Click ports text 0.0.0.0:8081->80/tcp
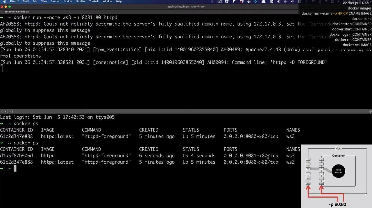Image resolution: width=372 pixels, height=208 pixels. tap(251, 155)
